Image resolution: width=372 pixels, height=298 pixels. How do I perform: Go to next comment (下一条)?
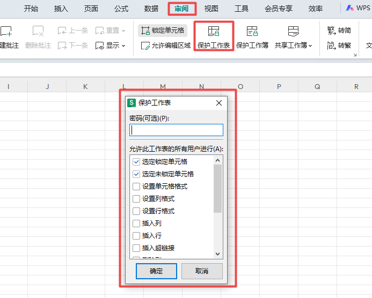click(73, 45)
